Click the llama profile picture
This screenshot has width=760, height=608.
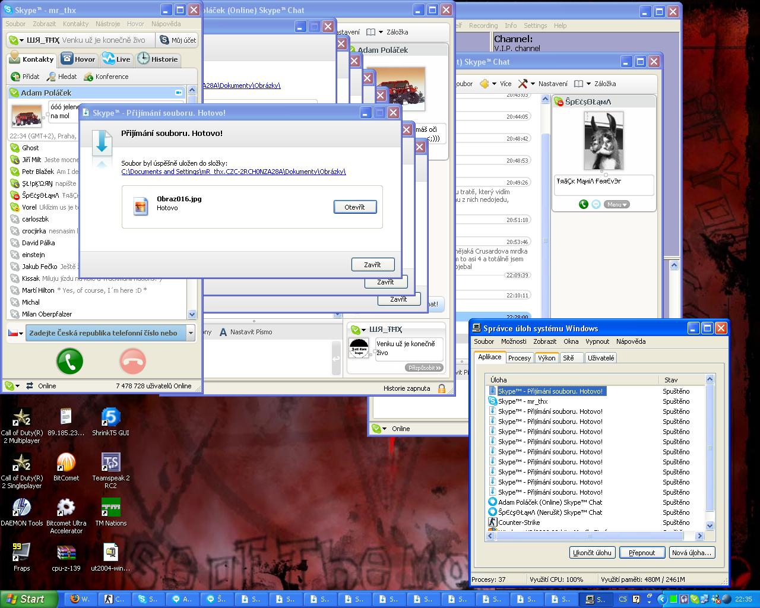604,141
